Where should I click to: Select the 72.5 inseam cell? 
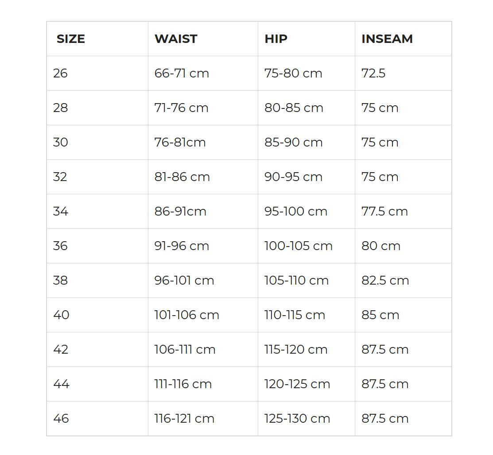(x=373, y=73)
